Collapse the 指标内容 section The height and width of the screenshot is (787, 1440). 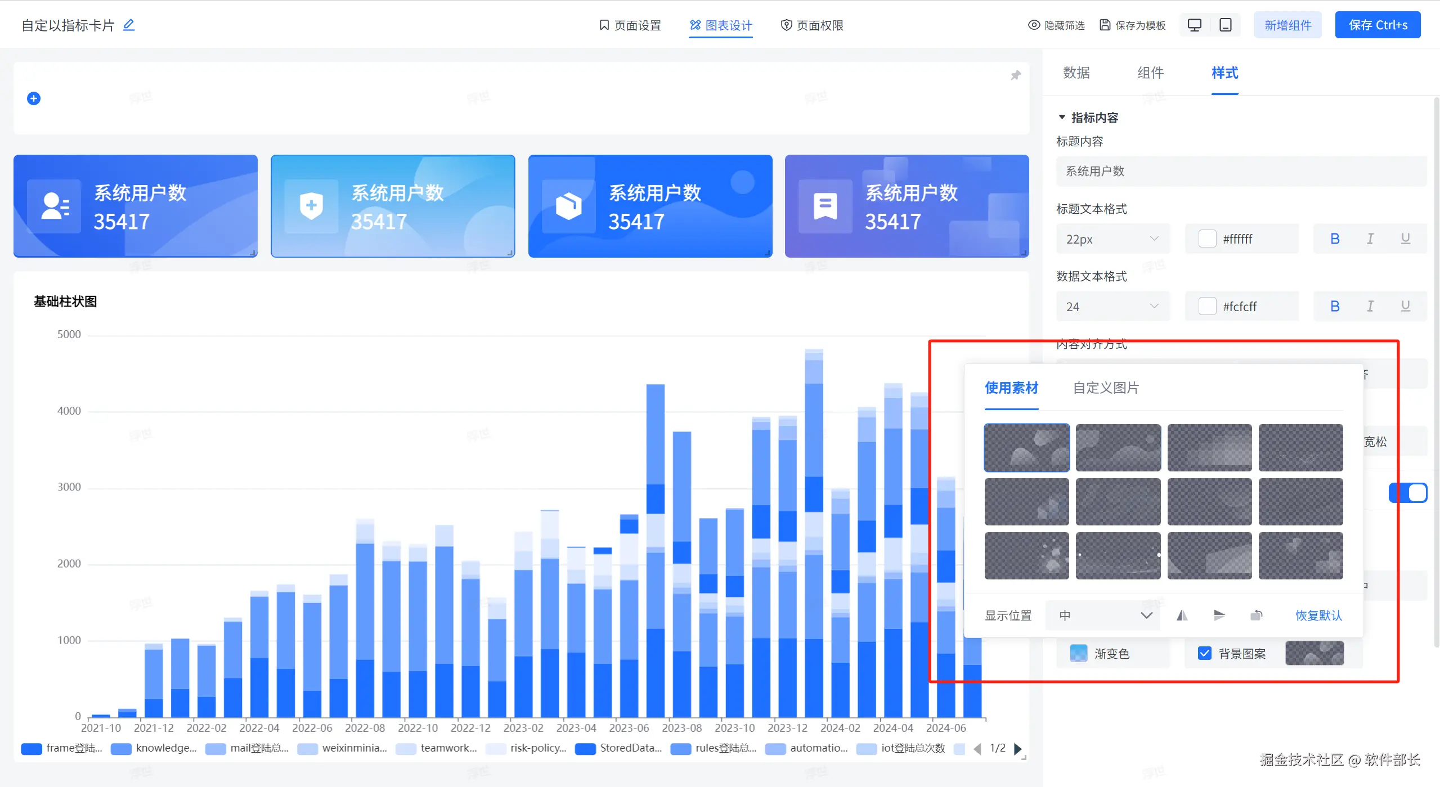tap(1062, 118)
